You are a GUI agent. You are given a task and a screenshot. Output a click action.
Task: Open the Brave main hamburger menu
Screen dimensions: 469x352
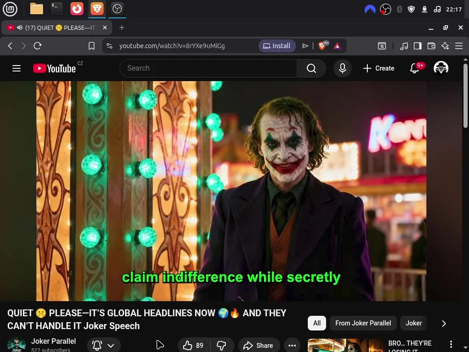[459, 46]
